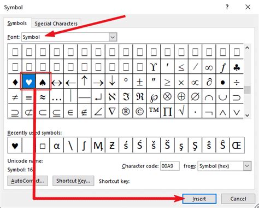Select the greater-than-or-equal symbol

click(167, 82)
